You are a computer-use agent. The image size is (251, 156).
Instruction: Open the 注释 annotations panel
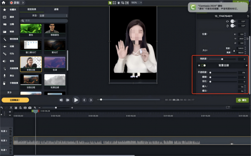tap(10, 24)
